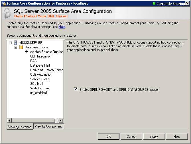Switch to View by Instance tab
This screenshot has width=191, height=144.
click(x=20, y=127)
